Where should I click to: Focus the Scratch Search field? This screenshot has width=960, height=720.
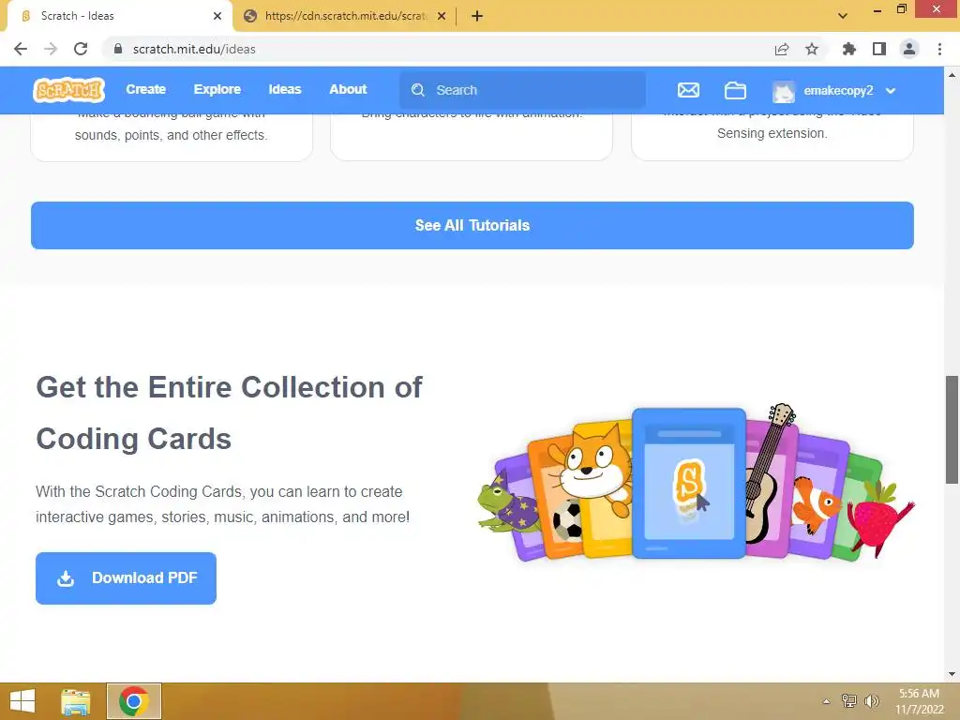click(x=523, y=90)
